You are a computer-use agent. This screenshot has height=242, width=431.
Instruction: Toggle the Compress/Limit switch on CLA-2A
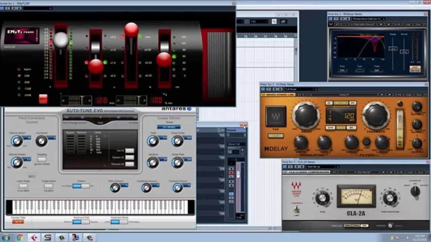[297, 209]
